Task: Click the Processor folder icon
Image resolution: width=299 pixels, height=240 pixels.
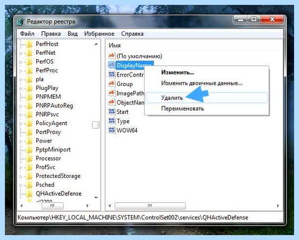Action: 29,158
